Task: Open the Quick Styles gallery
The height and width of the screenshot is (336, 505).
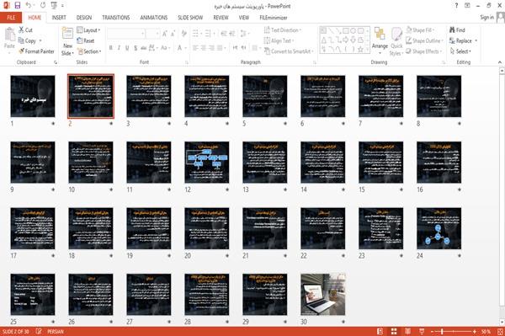Action: [396, 42]
